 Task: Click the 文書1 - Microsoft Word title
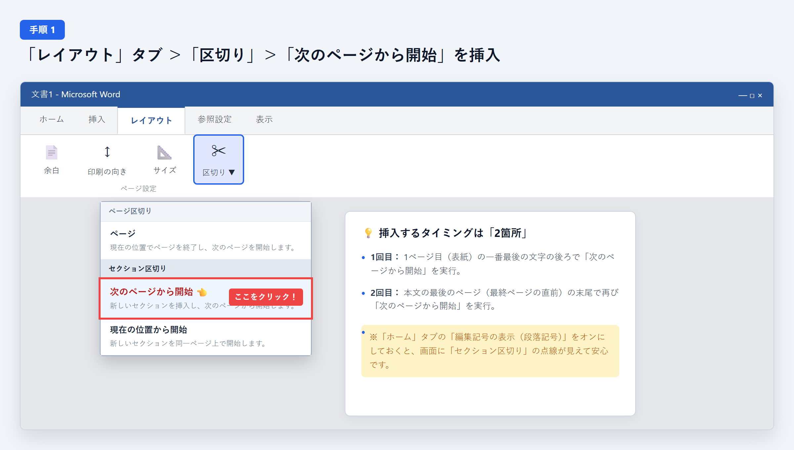click(76, 94)
